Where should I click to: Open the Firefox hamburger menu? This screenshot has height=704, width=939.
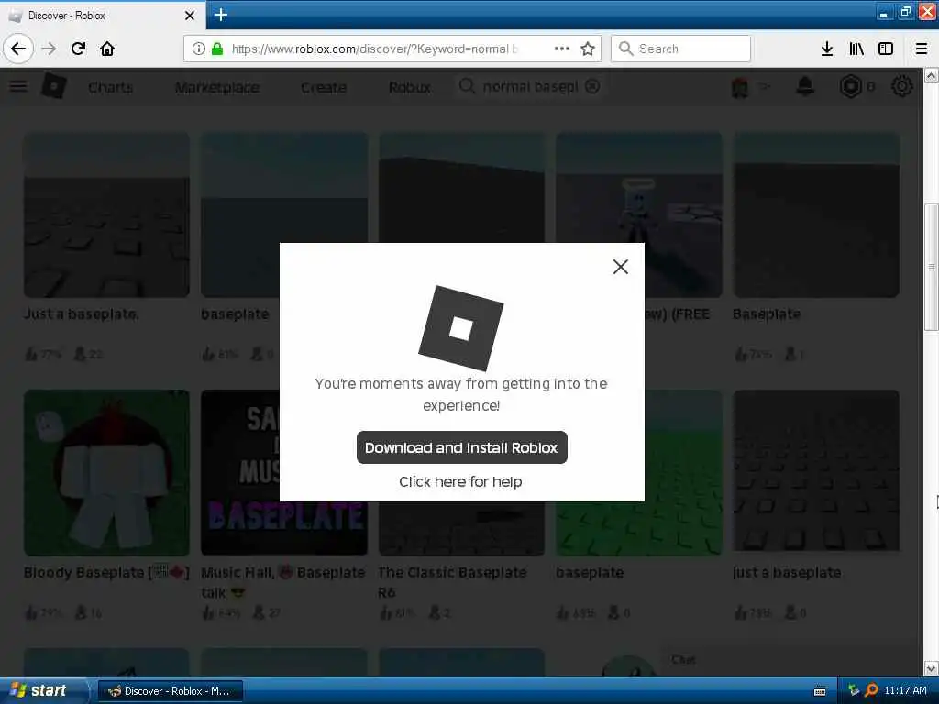coord(922,49)
